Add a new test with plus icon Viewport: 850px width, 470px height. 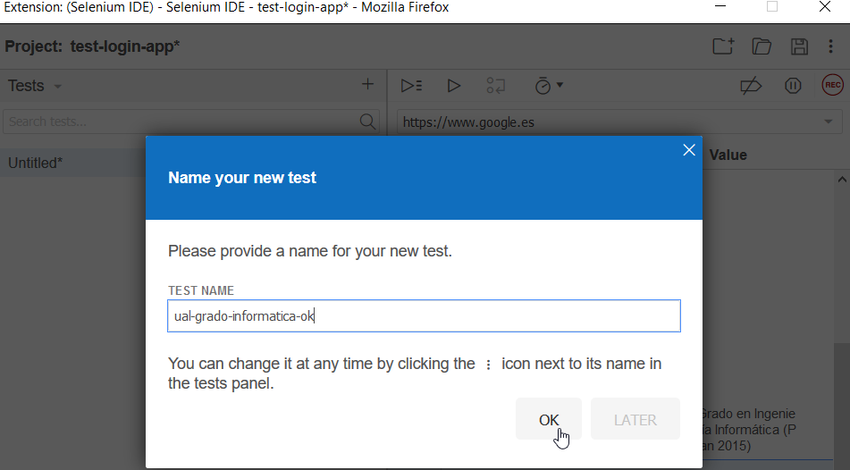pos(367,85)
